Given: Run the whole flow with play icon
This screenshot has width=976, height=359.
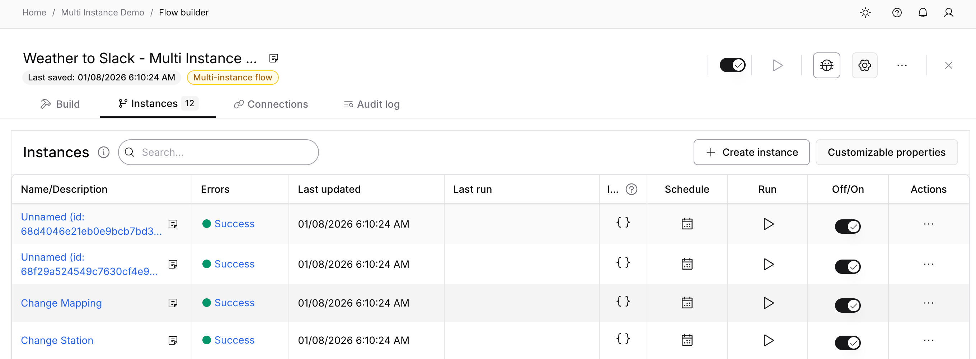Looking at the screenshot, I should click(777, 65).
